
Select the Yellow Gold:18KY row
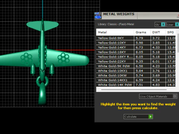pyautogui.click(x=136, y=52)
